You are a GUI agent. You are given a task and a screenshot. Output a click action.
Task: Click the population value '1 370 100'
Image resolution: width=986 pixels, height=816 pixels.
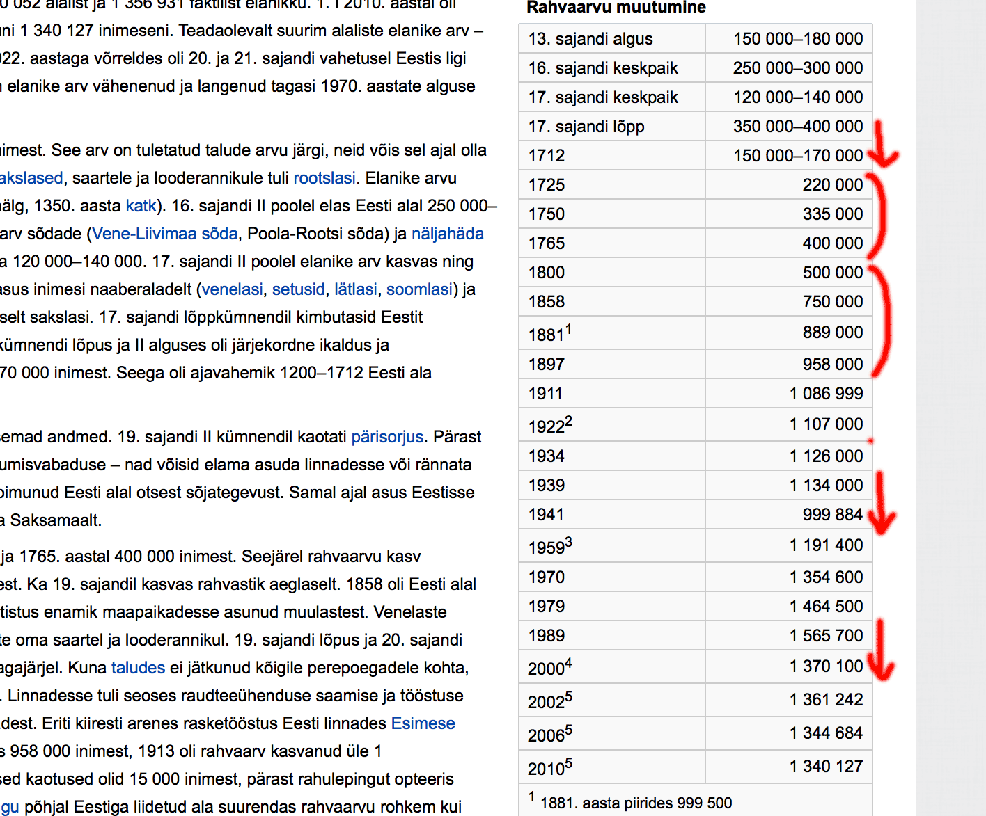click(x=827, y=666)
